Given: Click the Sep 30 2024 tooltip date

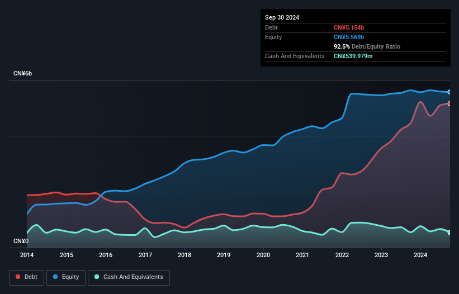Looking at the screenshot, I should coord(282,17).
